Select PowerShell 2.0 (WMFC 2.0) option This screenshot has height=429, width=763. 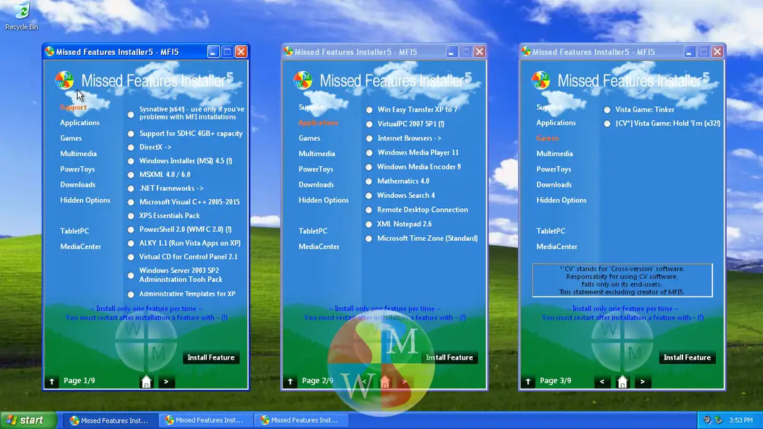click(131, 229)
